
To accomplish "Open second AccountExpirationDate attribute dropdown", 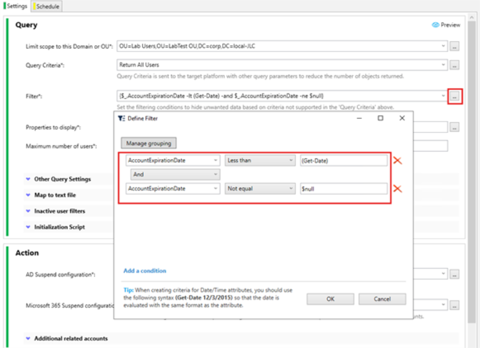I will [x=215, y=188].
